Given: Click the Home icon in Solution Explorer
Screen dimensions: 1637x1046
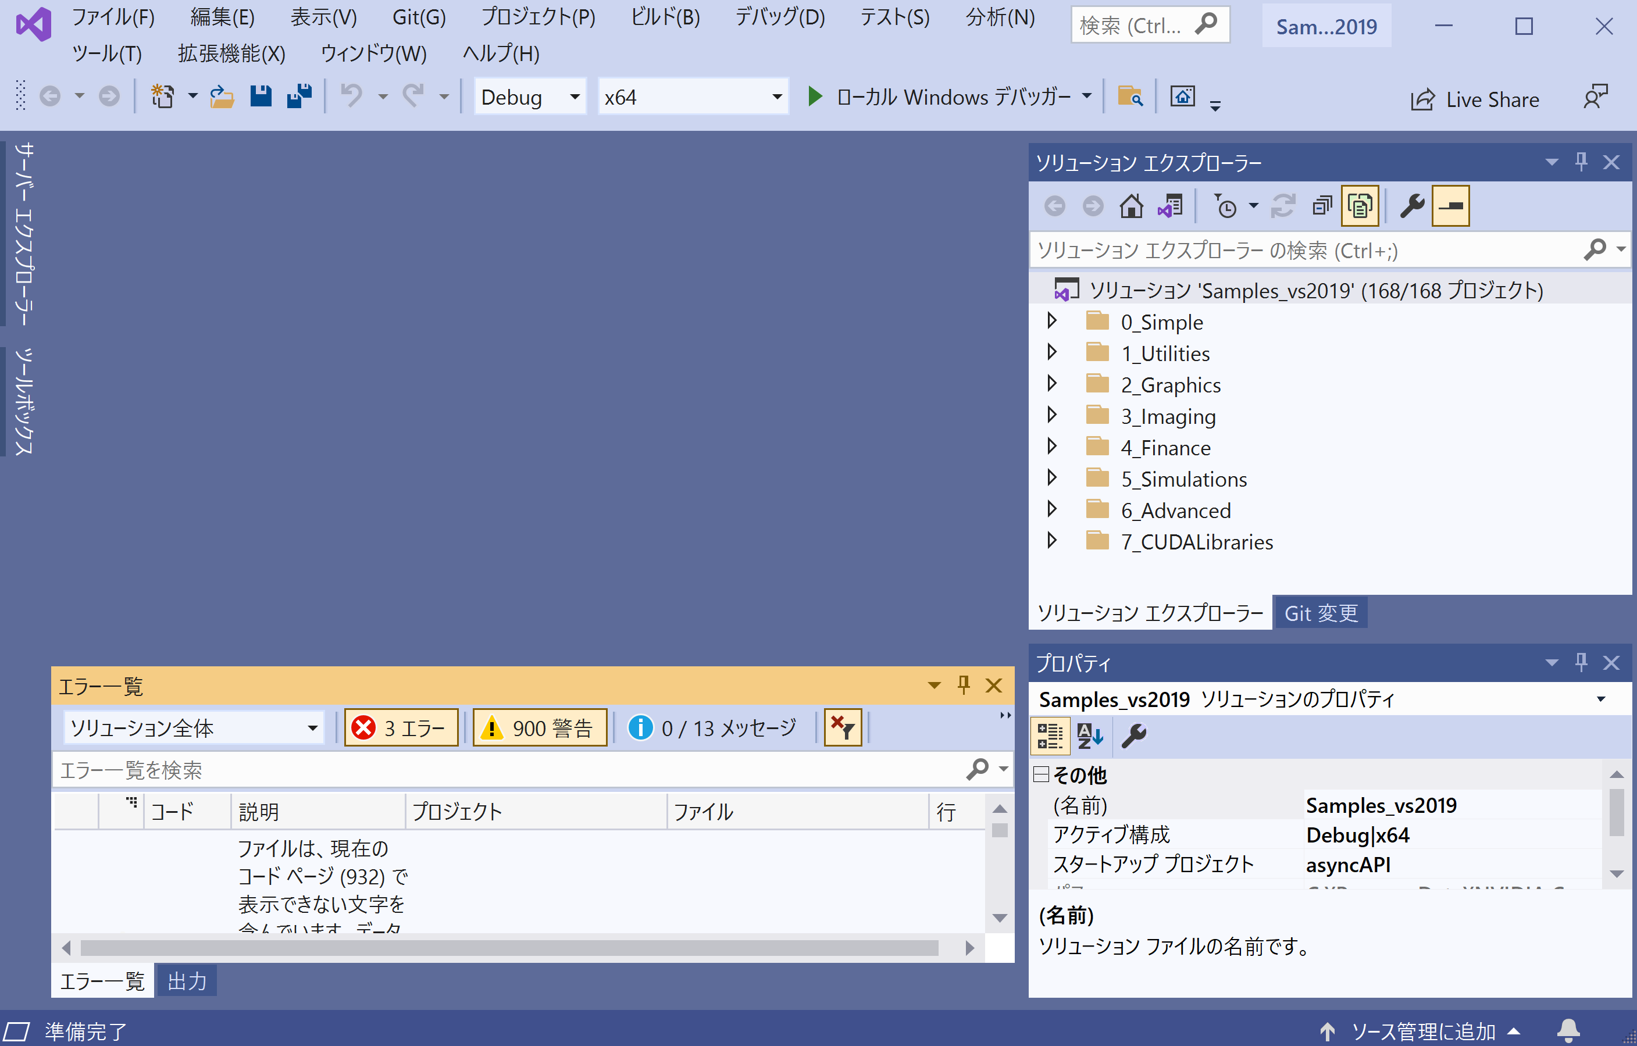Looking at the screenshot, I should point(1131,206).
